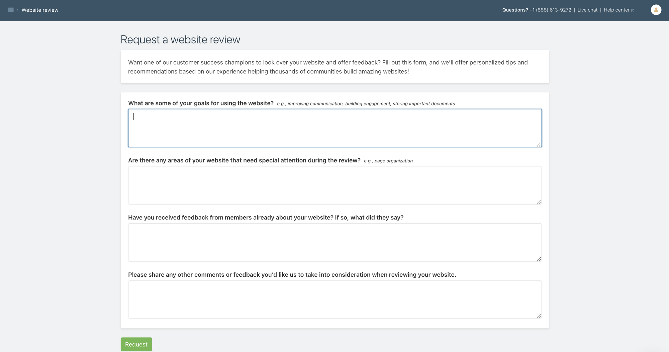
Task: Focus the website goals text area
Action: (x=335, y=128)
